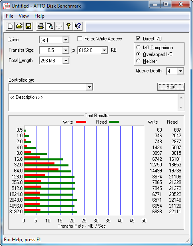This screenshot has height=246, width=193.
Task: Click the yellow question mark About icon
Action: tap(68, 26)
